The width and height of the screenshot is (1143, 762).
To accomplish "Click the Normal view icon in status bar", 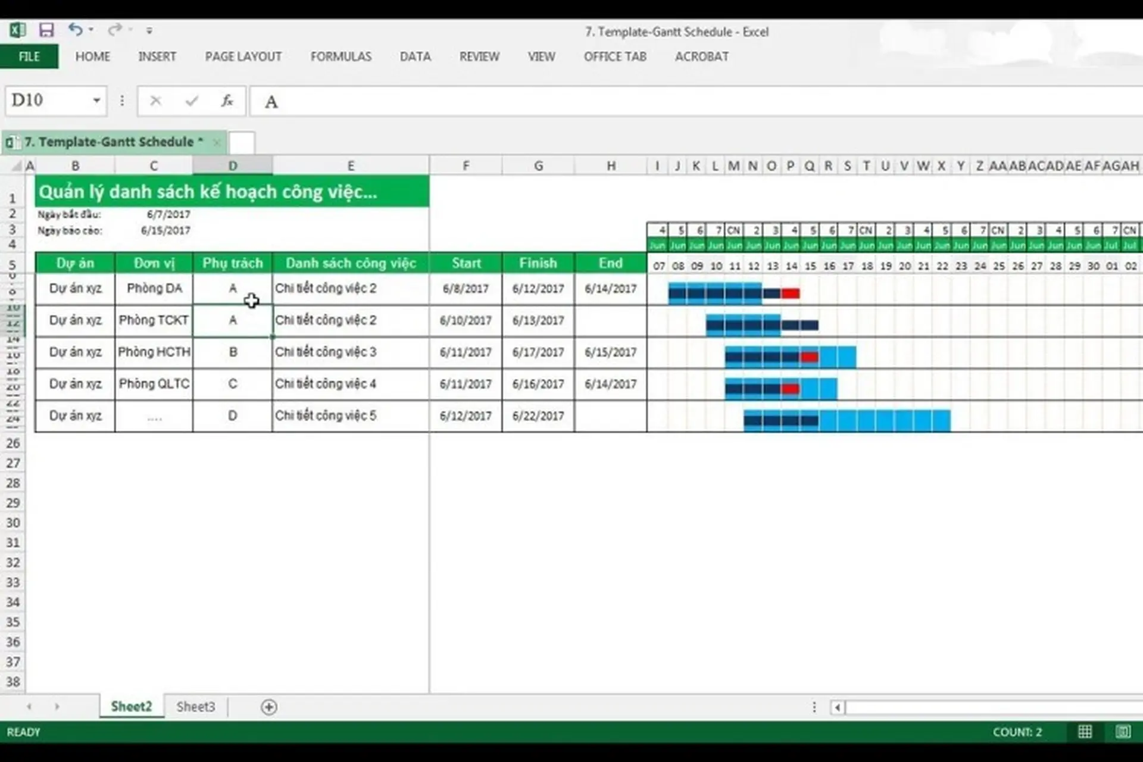I will 1086,732.
